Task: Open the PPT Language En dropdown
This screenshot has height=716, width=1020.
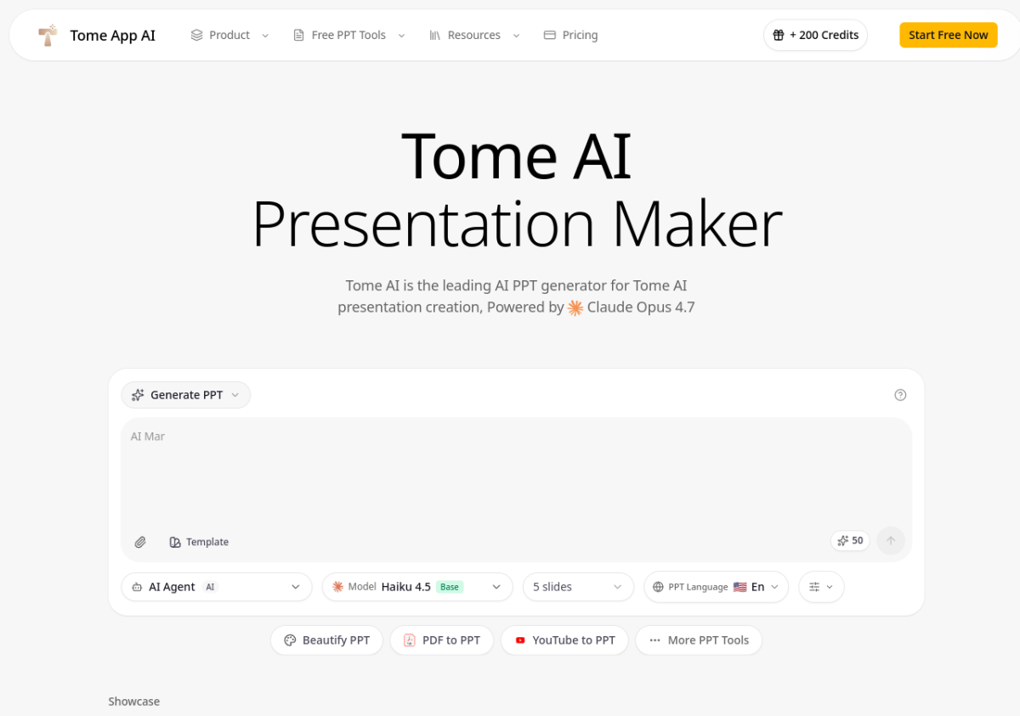Action: (716, 587)
